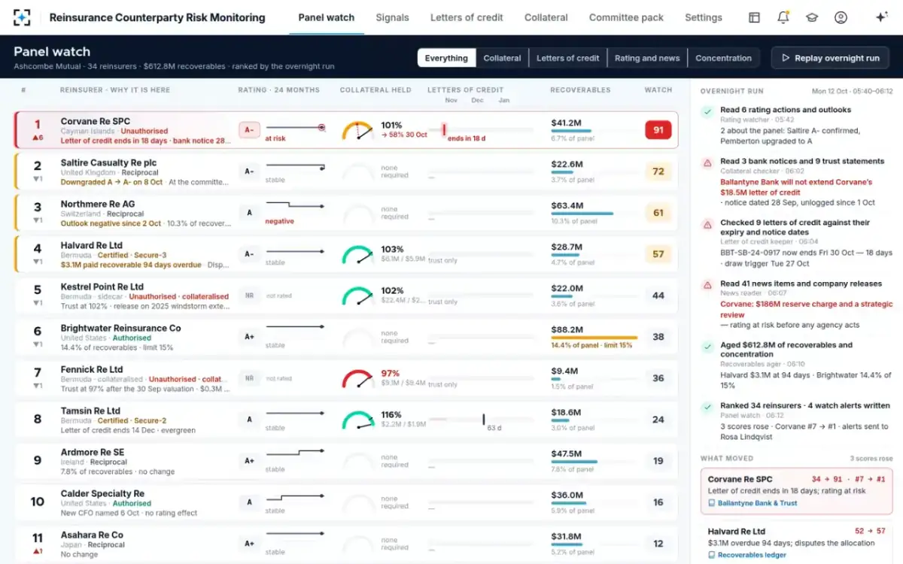
Task: Select the Everything filter
Action: (446, 58)
